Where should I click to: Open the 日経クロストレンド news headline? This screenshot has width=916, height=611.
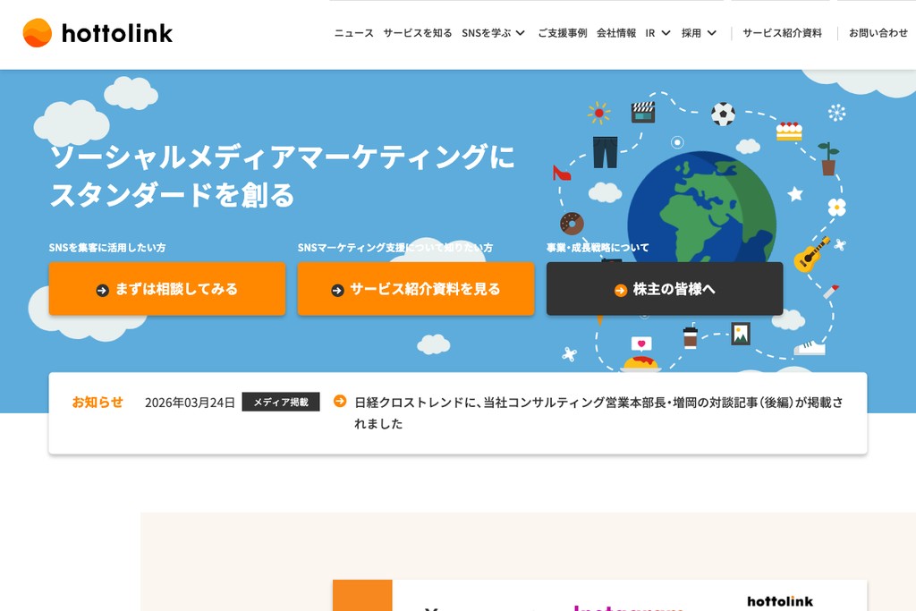pos(598,403)
